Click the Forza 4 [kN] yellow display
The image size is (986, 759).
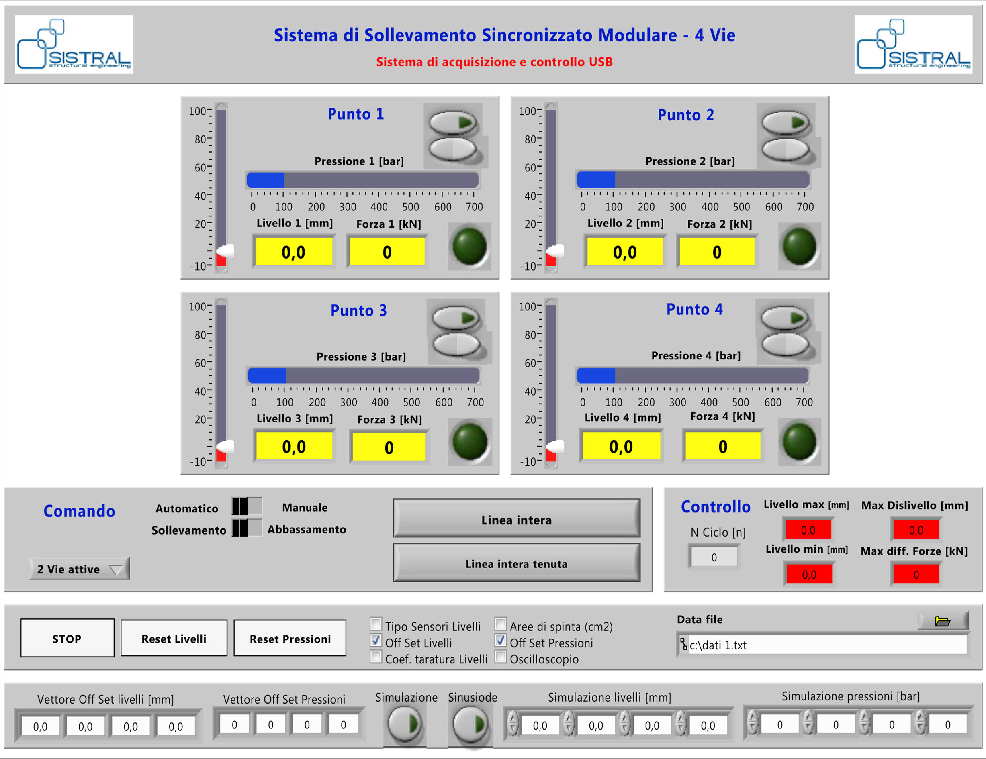(722, 446)
